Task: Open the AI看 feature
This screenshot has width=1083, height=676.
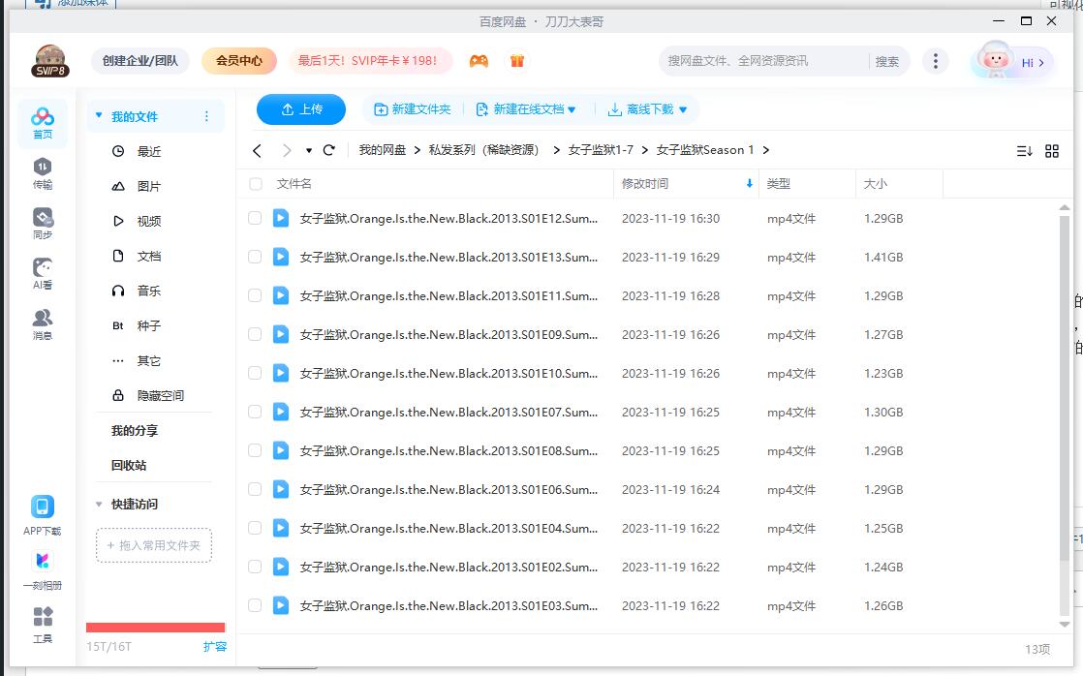Action: pos(42,275)
